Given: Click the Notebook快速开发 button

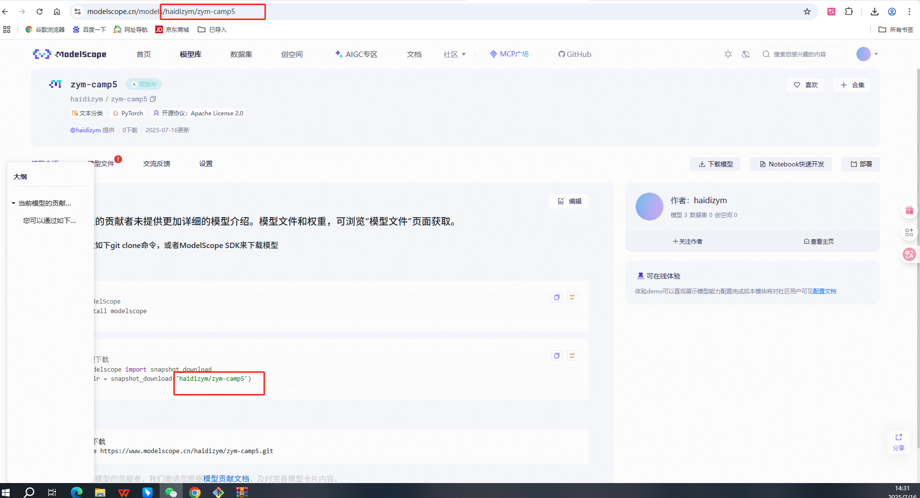Looking at the screenshot, I should point(791,164).
